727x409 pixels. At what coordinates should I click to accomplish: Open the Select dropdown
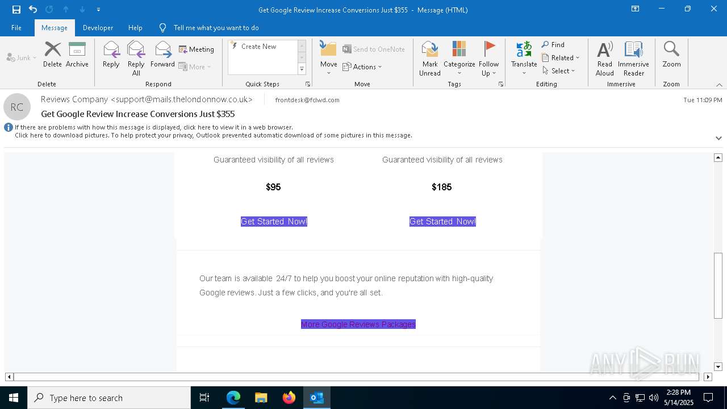tap(559, 71)
